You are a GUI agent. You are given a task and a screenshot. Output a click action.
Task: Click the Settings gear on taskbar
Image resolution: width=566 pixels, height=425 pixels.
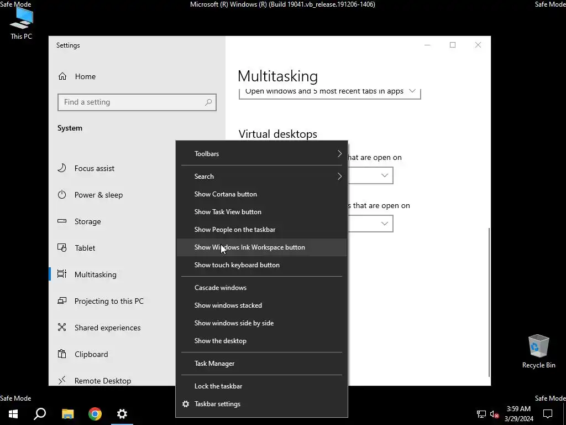[122, 414]
